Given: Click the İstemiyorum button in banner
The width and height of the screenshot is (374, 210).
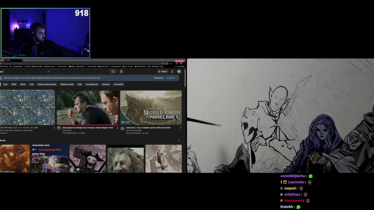Looking at the screenshot, I should click(159, 78).
